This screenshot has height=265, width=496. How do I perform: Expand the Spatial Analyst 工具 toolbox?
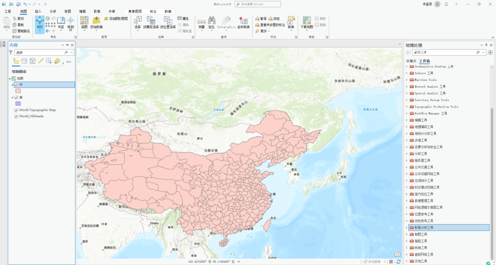click(x=407, y=93)
